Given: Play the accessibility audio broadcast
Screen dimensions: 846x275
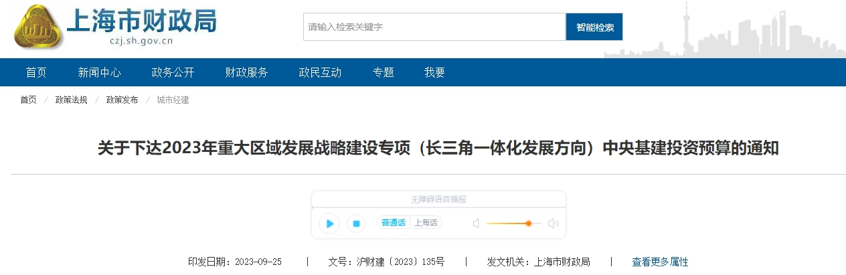Looking at the screenshot, I should 329,223.
